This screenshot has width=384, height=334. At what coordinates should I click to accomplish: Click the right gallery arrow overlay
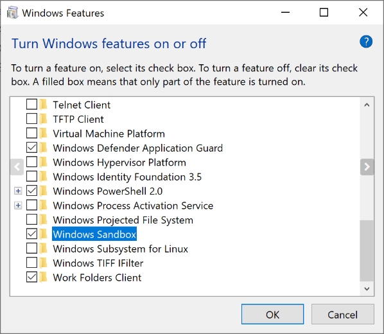coord(367,167)
